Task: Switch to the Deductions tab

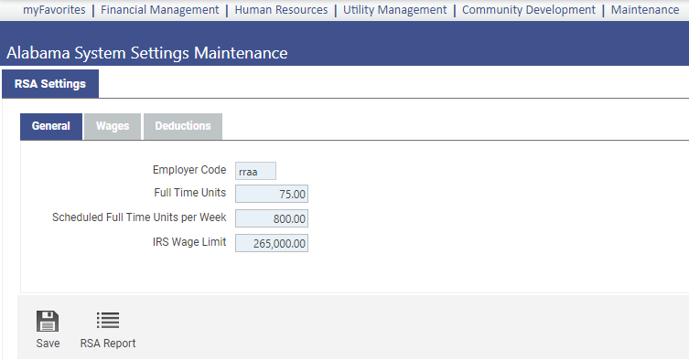Action: click(183, 126)
